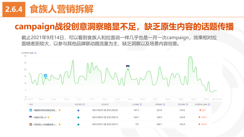Viewport: 244px width, 137px height.
Task: Click thumbnail icon of third campaign row
Action: (31, 124)
